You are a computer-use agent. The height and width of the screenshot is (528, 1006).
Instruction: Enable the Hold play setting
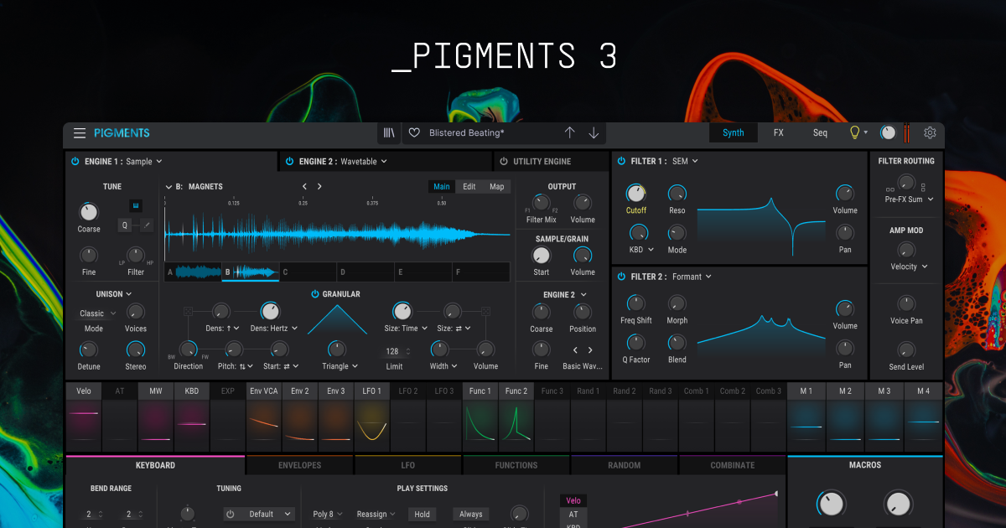422,514
